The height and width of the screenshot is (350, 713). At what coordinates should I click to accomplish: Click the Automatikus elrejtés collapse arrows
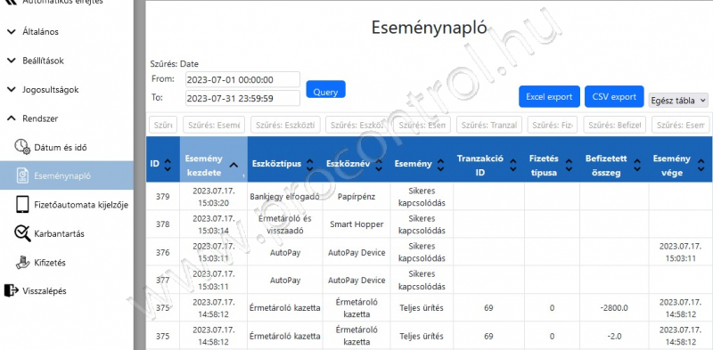[x=10, y=2]
